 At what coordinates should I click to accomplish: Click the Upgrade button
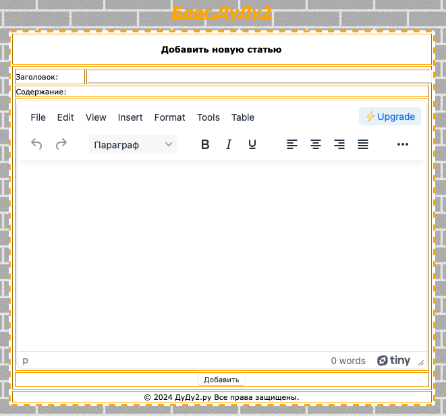(x=390, y=117)
